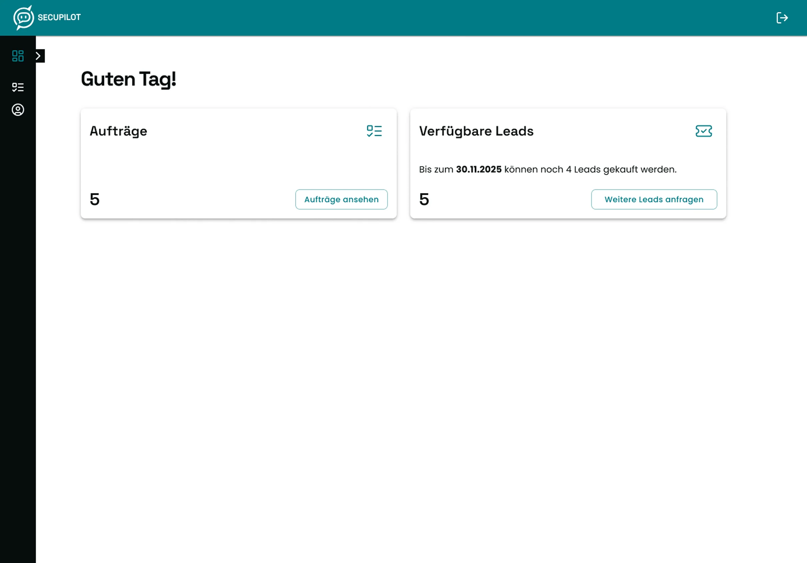The height and width of the screenshot is (563, 807).
Task: Click the Aufträge ansehen button
Action: click(x=341, y=199)
